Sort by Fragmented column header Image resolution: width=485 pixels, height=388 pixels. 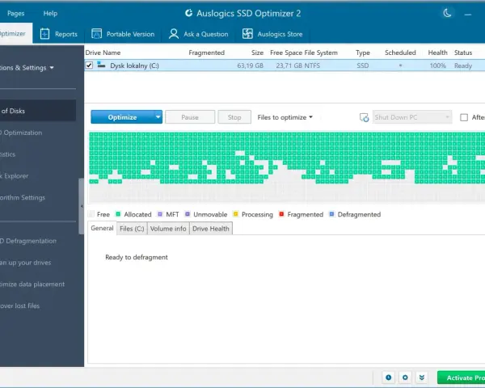coord(207,53)
